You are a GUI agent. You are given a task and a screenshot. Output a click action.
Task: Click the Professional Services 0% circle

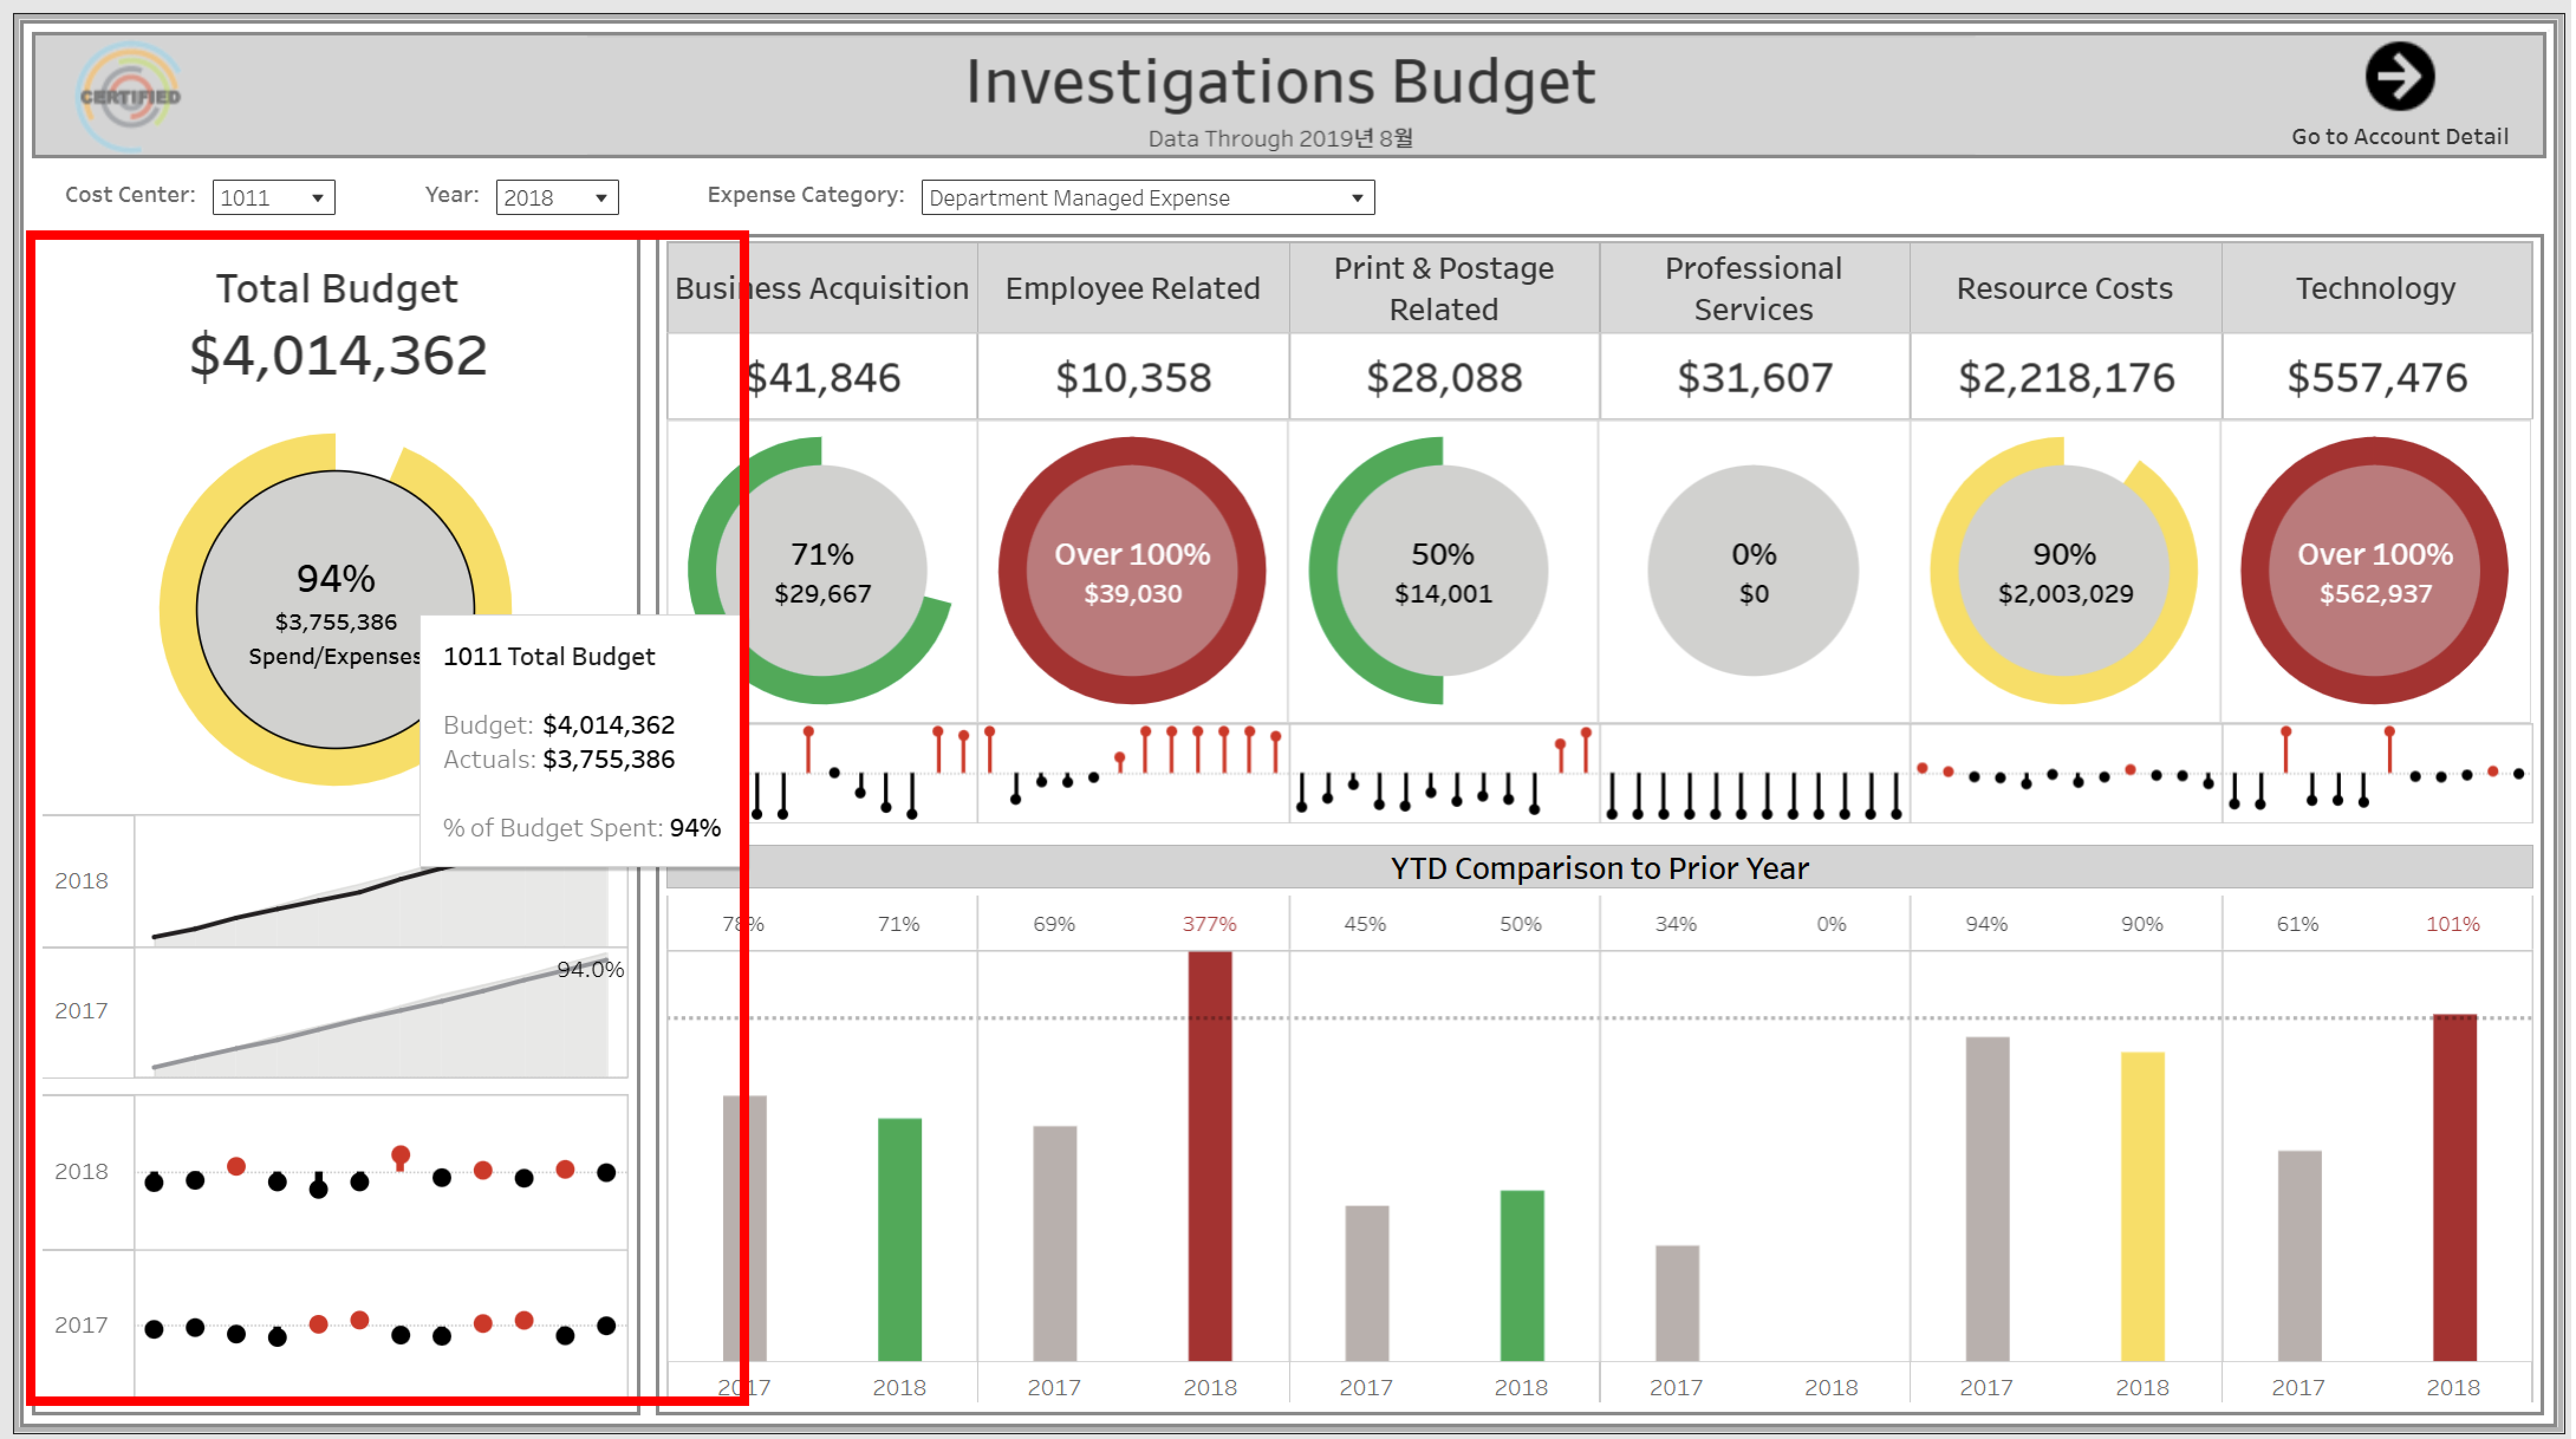(x=1753, y=571)
